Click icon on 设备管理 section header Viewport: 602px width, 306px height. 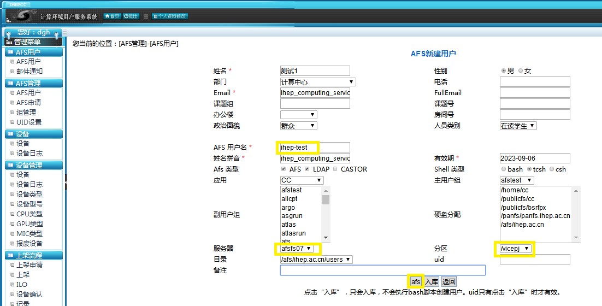(10, 166)
